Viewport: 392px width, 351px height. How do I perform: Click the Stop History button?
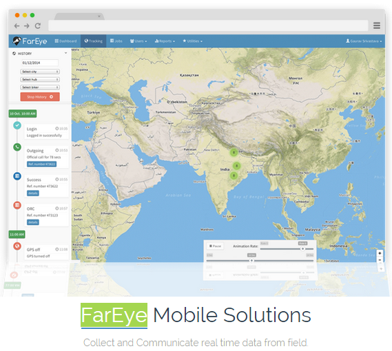tap(40, 96)
